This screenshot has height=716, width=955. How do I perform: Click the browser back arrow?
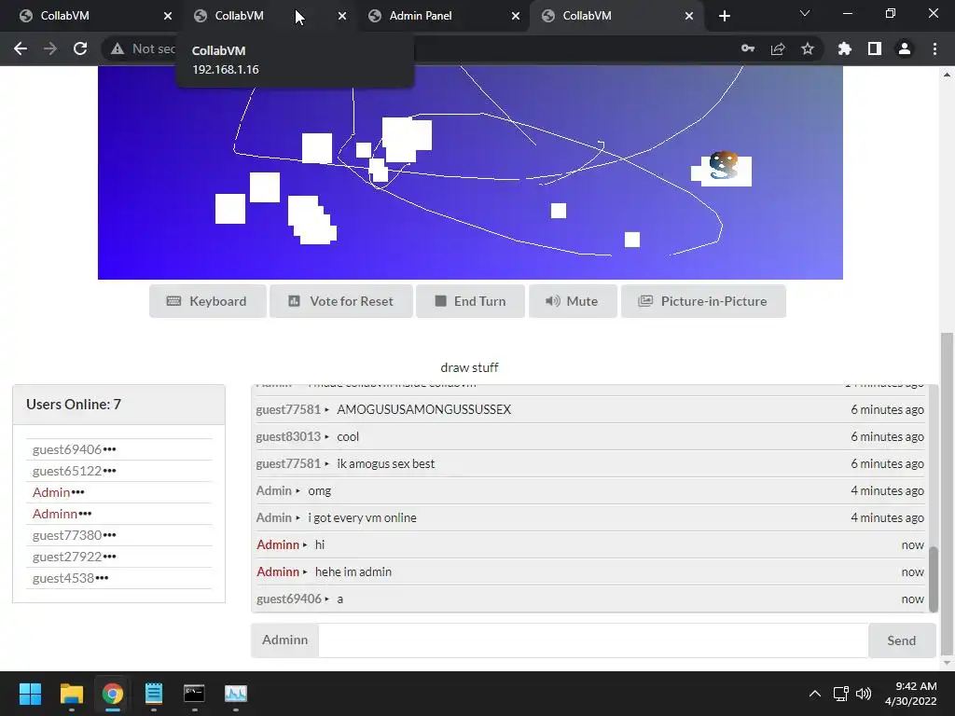coord(21,48)
